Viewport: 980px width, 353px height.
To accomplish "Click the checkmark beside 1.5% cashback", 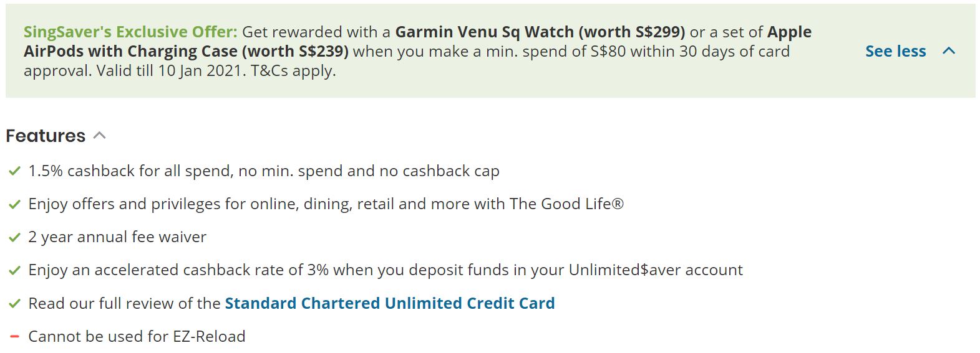I will tap(14, 171).
